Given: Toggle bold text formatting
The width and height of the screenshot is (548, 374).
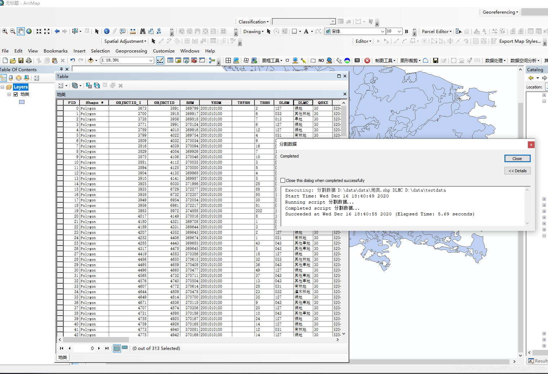Looking at the screenshot, I should tap(406, 31).
